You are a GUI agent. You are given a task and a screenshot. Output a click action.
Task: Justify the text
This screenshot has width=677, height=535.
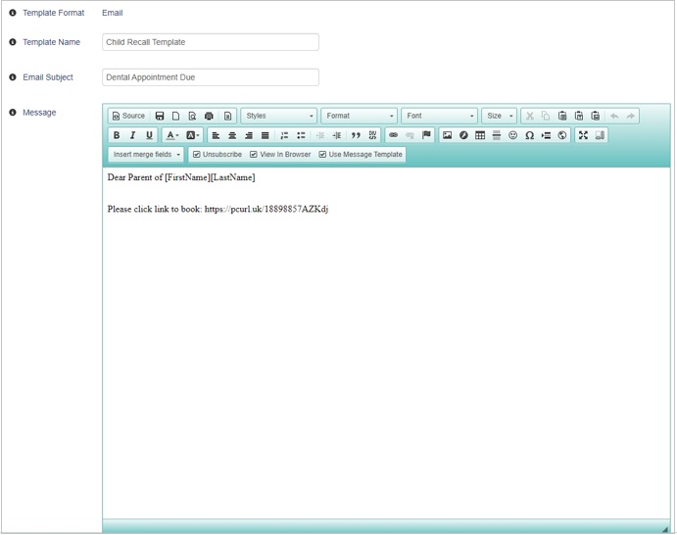pos(266,135)
